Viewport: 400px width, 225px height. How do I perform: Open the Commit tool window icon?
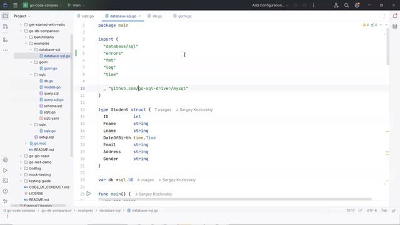click(x=5, y=26)
